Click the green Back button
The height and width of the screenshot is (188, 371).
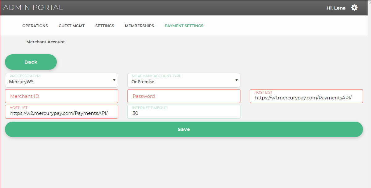tap(31, 62)
